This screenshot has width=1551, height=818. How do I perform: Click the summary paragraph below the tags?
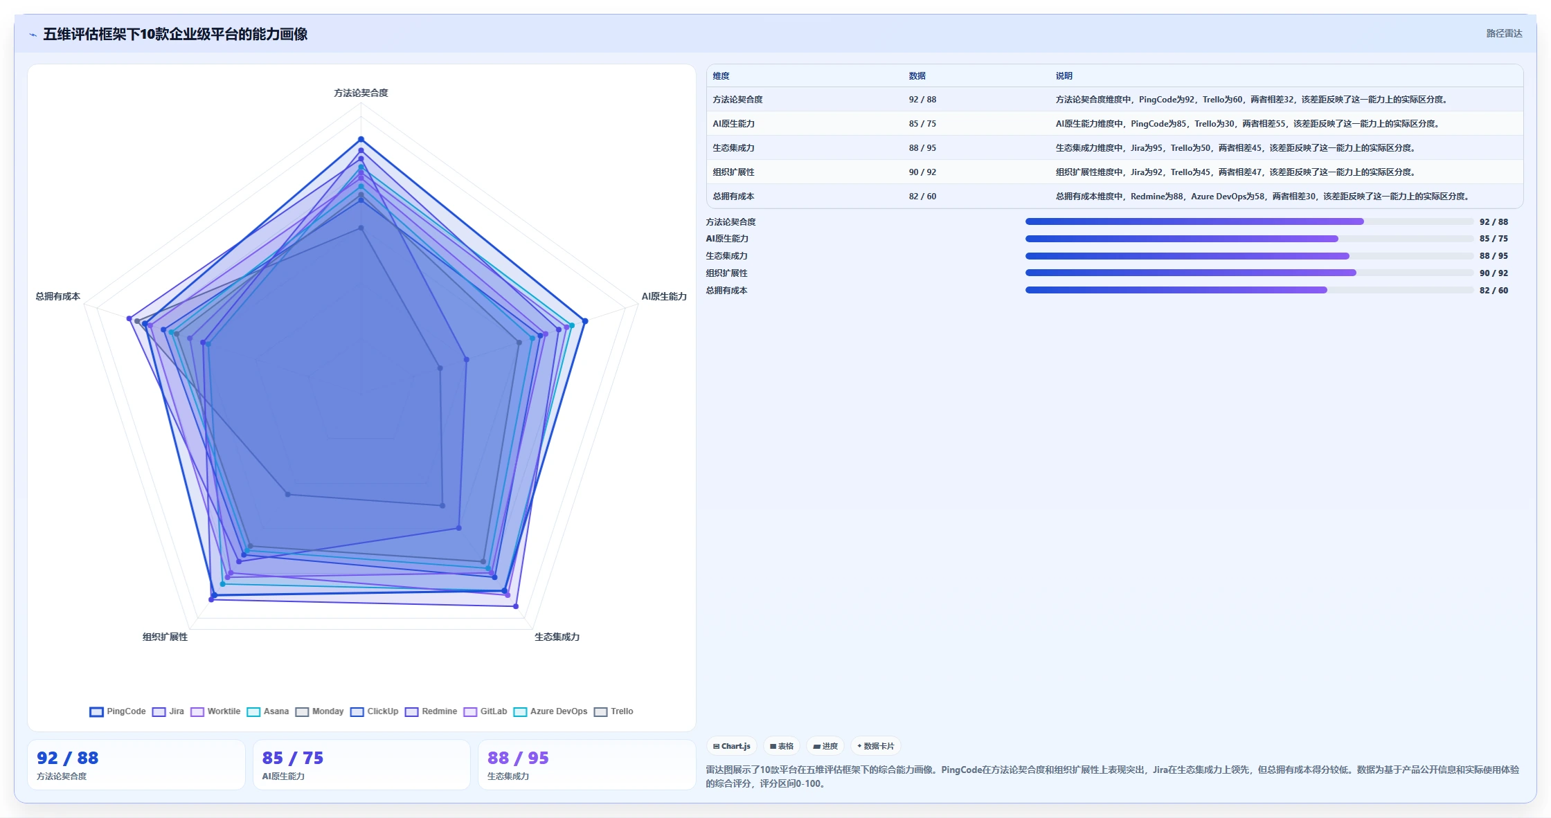1112,776
